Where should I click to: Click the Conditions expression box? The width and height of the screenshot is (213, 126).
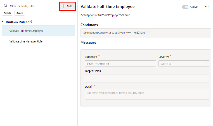(146, 33)
